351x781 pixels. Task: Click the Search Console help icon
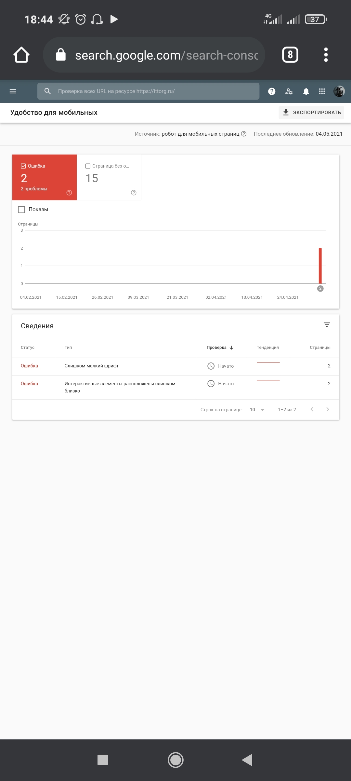(272, 91)
